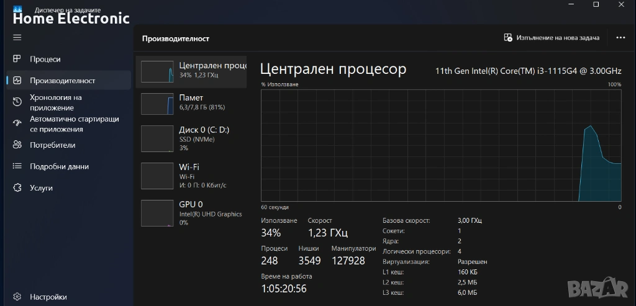
Task: Toggle the hamburger navigation menu
Action: pos(17,37)
